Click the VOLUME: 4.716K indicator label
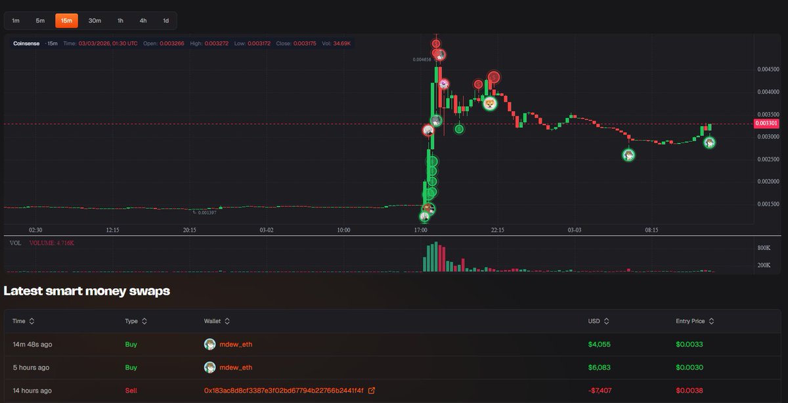 click(x=51, y=243)
